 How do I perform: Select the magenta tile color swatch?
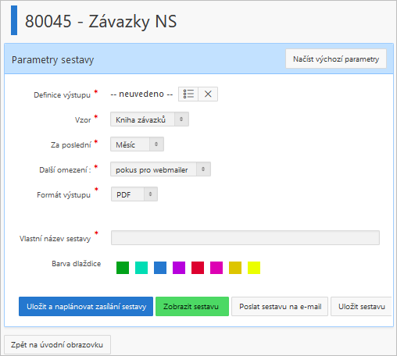point(216,268)
